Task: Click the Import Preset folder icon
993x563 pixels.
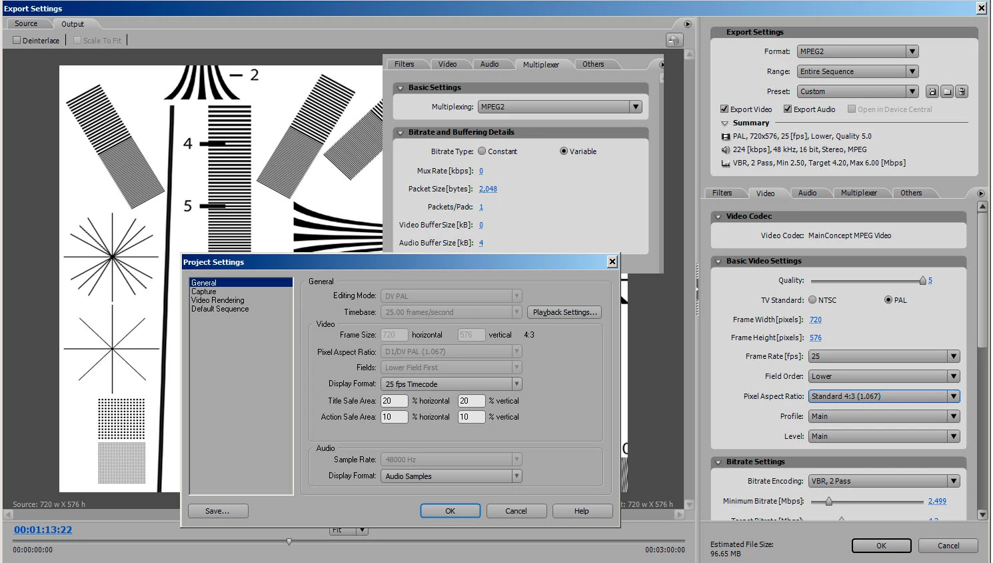Action: pos(947,91)
